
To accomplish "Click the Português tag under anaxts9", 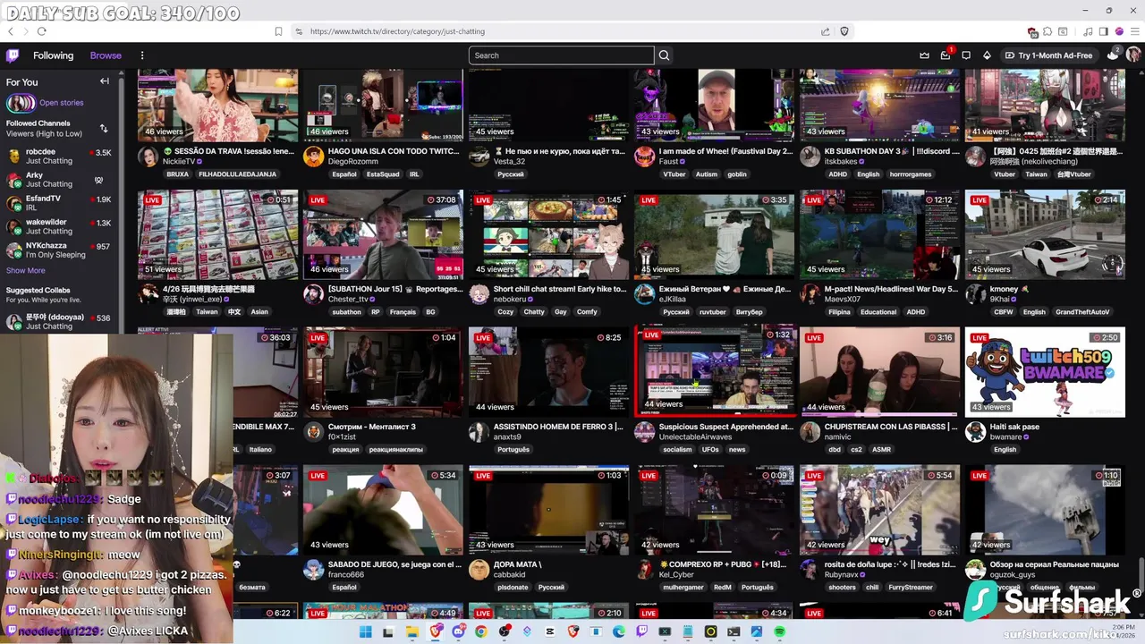I will click(513, 450).
